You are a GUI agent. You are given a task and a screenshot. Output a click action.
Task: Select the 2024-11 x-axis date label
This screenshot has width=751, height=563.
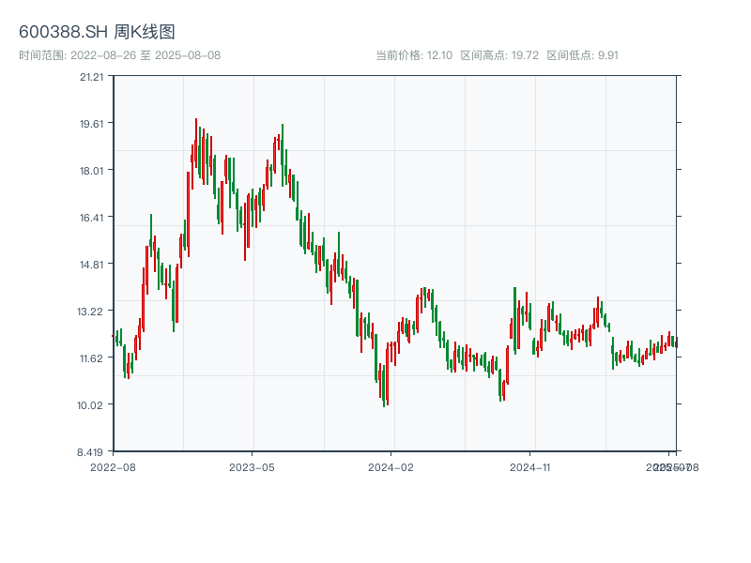[531, 466]
